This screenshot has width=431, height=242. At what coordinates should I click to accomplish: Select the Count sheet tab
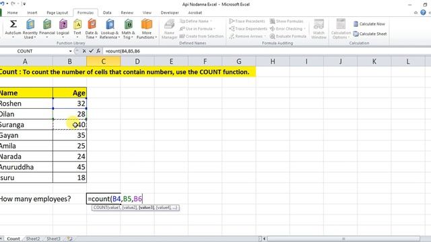[13, 239]
